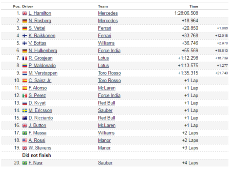Open the S. Vettel driver link
Viewport: 230px width, 171px height.
(x=37, y=28)
